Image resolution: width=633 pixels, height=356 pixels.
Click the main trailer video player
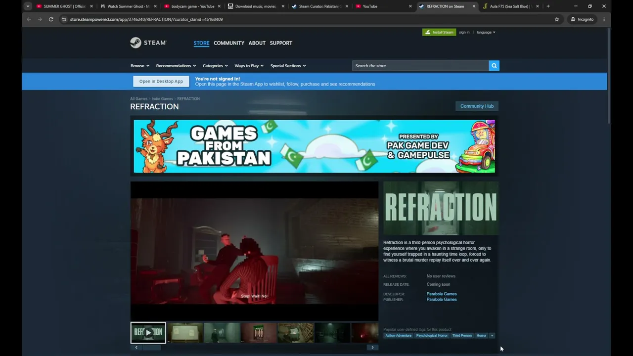point(254,251)
